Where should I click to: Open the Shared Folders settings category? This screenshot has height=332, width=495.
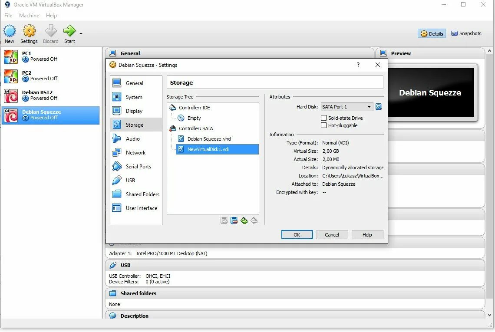tap(136, 194)
